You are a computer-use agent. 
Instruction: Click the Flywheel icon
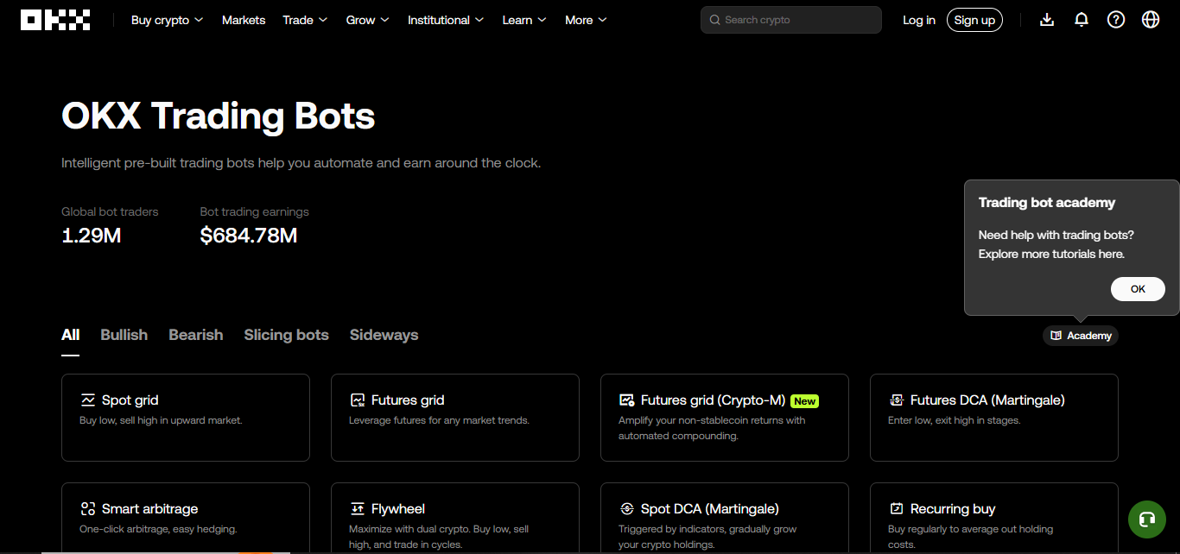click(x=358, y=509)
